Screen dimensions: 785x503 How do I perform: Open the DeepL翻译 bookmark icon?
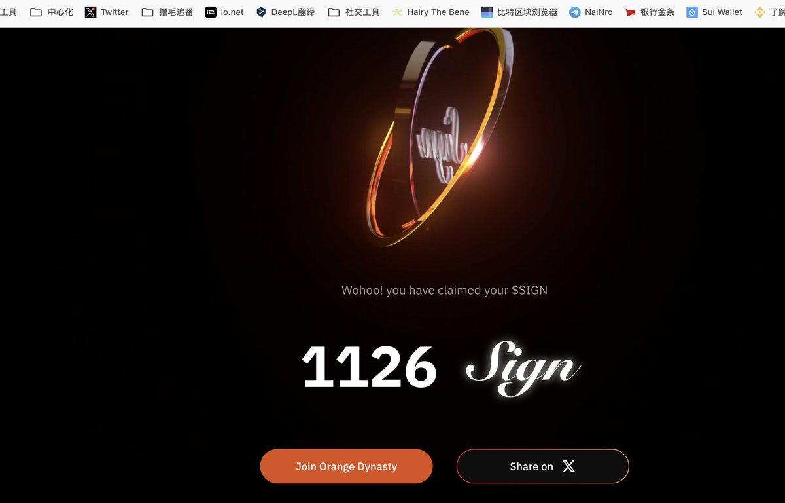[261, 12]
